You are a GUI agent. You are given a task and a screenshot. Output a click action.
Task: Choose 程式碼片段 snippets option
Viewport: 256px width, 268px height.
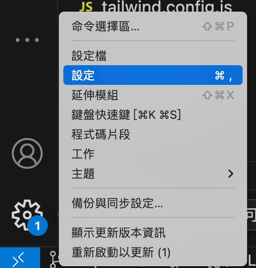(153, 134)
